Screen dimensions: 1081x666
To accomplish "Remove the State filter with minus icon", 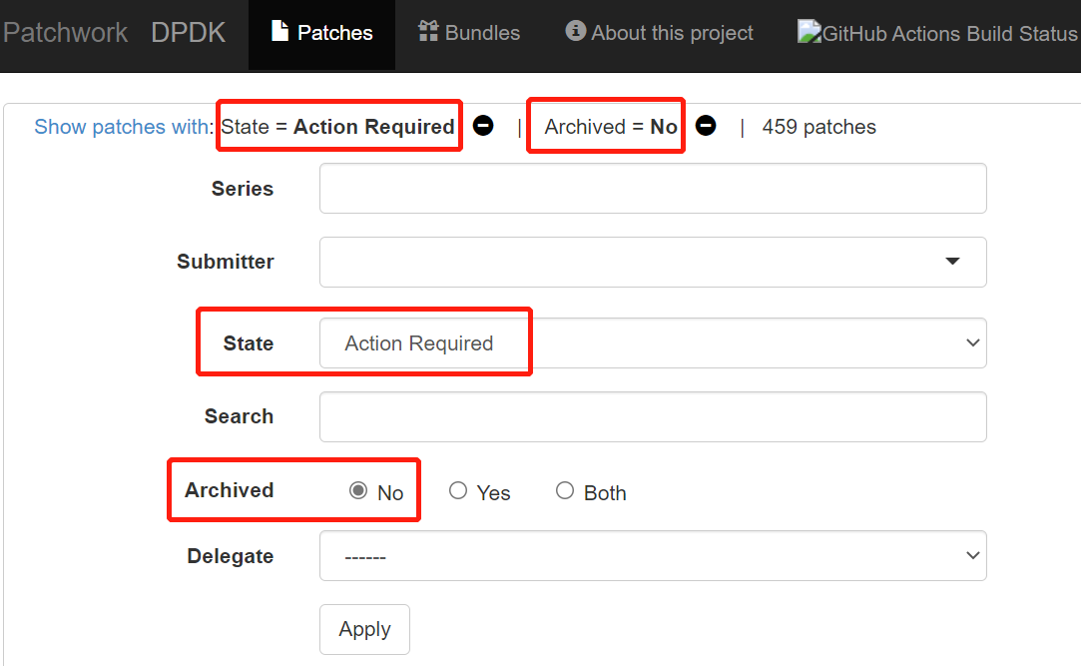I will click(482, 126).
